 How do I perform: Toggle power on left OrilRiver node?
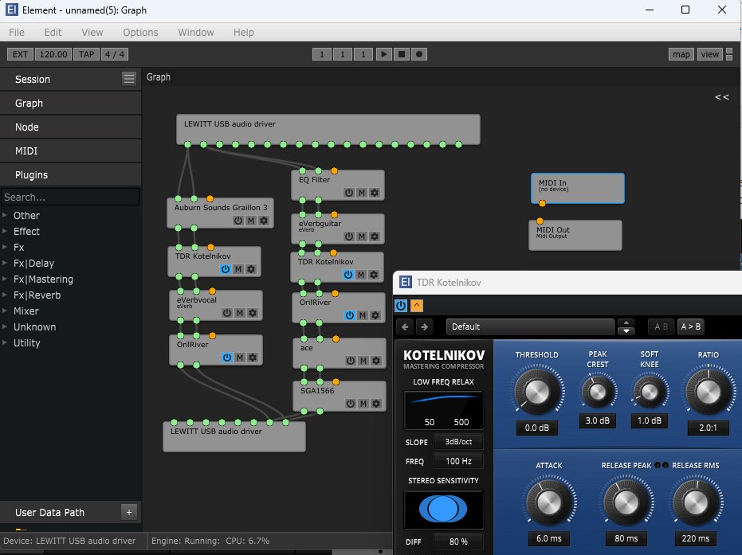(x=227, y=358)
